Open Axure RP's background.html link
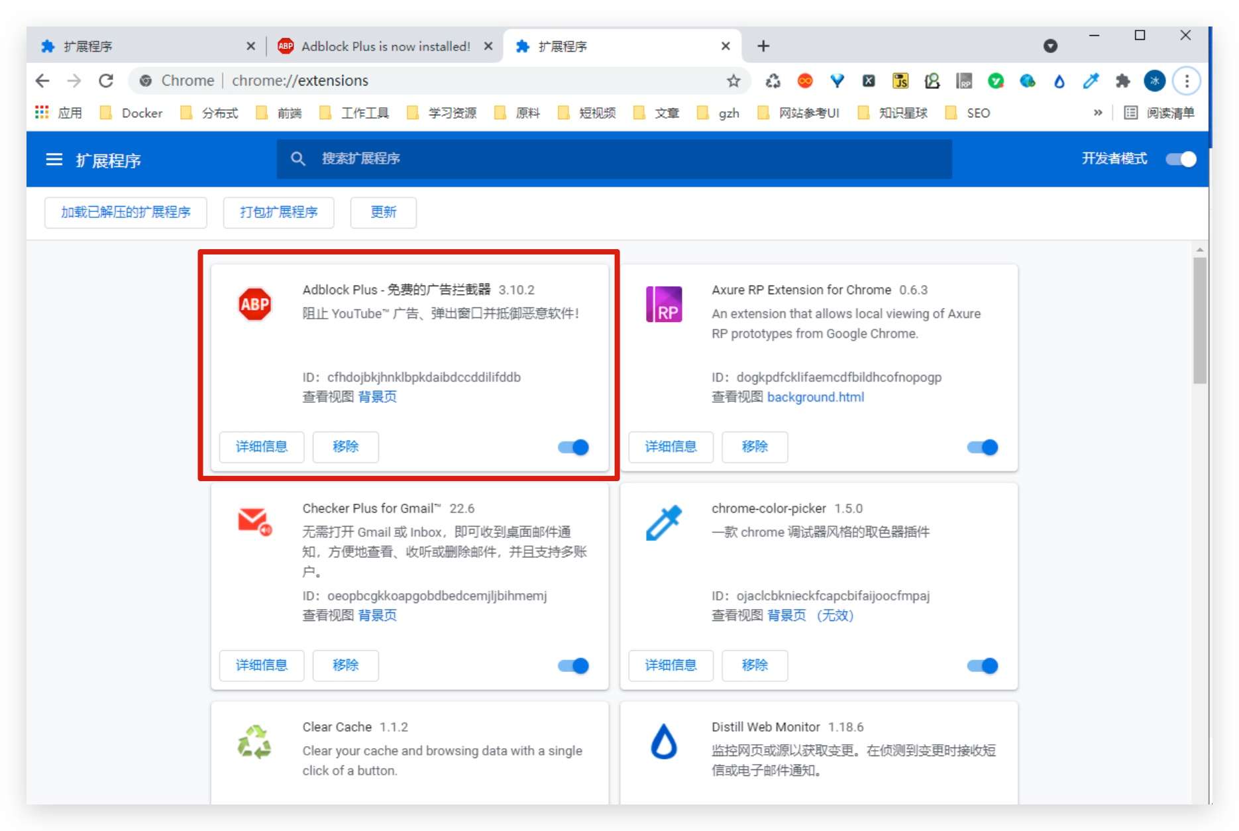This screenshot has width=1239, height=831. [x=815, y=396]
